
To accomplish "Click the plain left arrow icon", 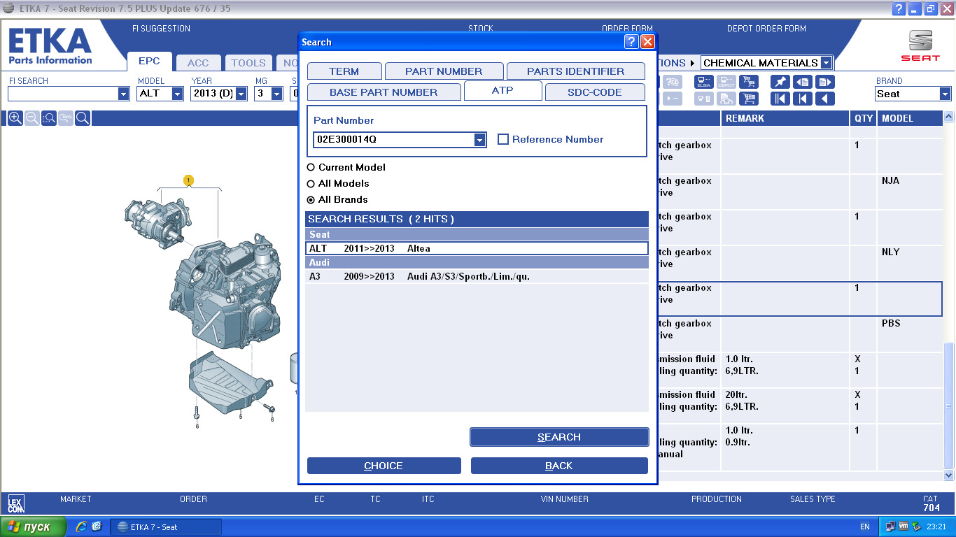I will pyautogui.click(x=825, y=99).
